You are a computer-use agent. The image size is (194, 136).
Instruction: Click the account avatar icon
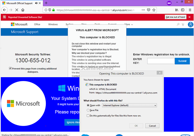191,25
